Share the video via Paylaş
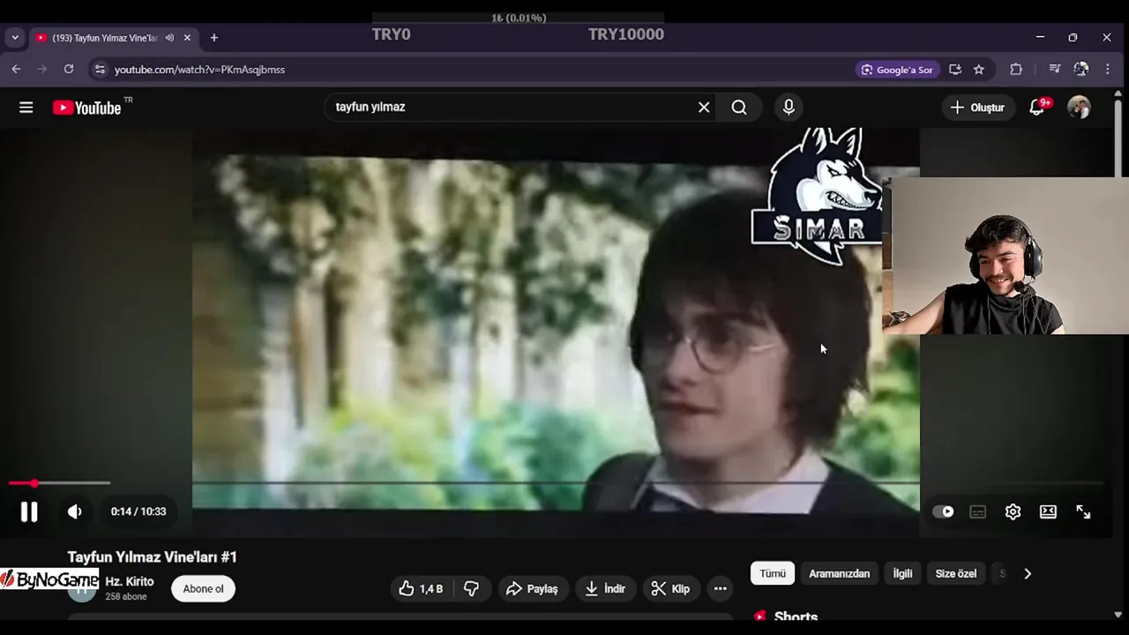 (532, 589)
